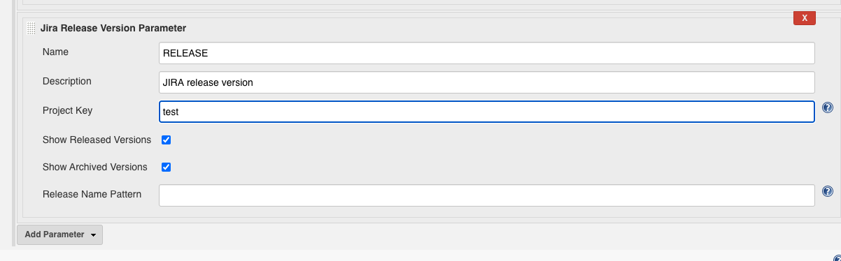The image size is (841, 261).
Task: Expand the Add Parameter dropdown arrow
Action: click(94, 235)
